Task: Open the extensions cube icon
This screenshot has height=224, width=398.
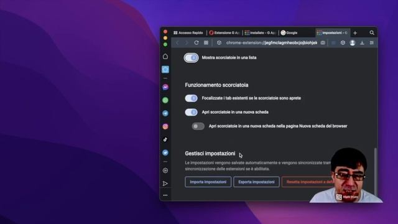Action: (343, 43)
